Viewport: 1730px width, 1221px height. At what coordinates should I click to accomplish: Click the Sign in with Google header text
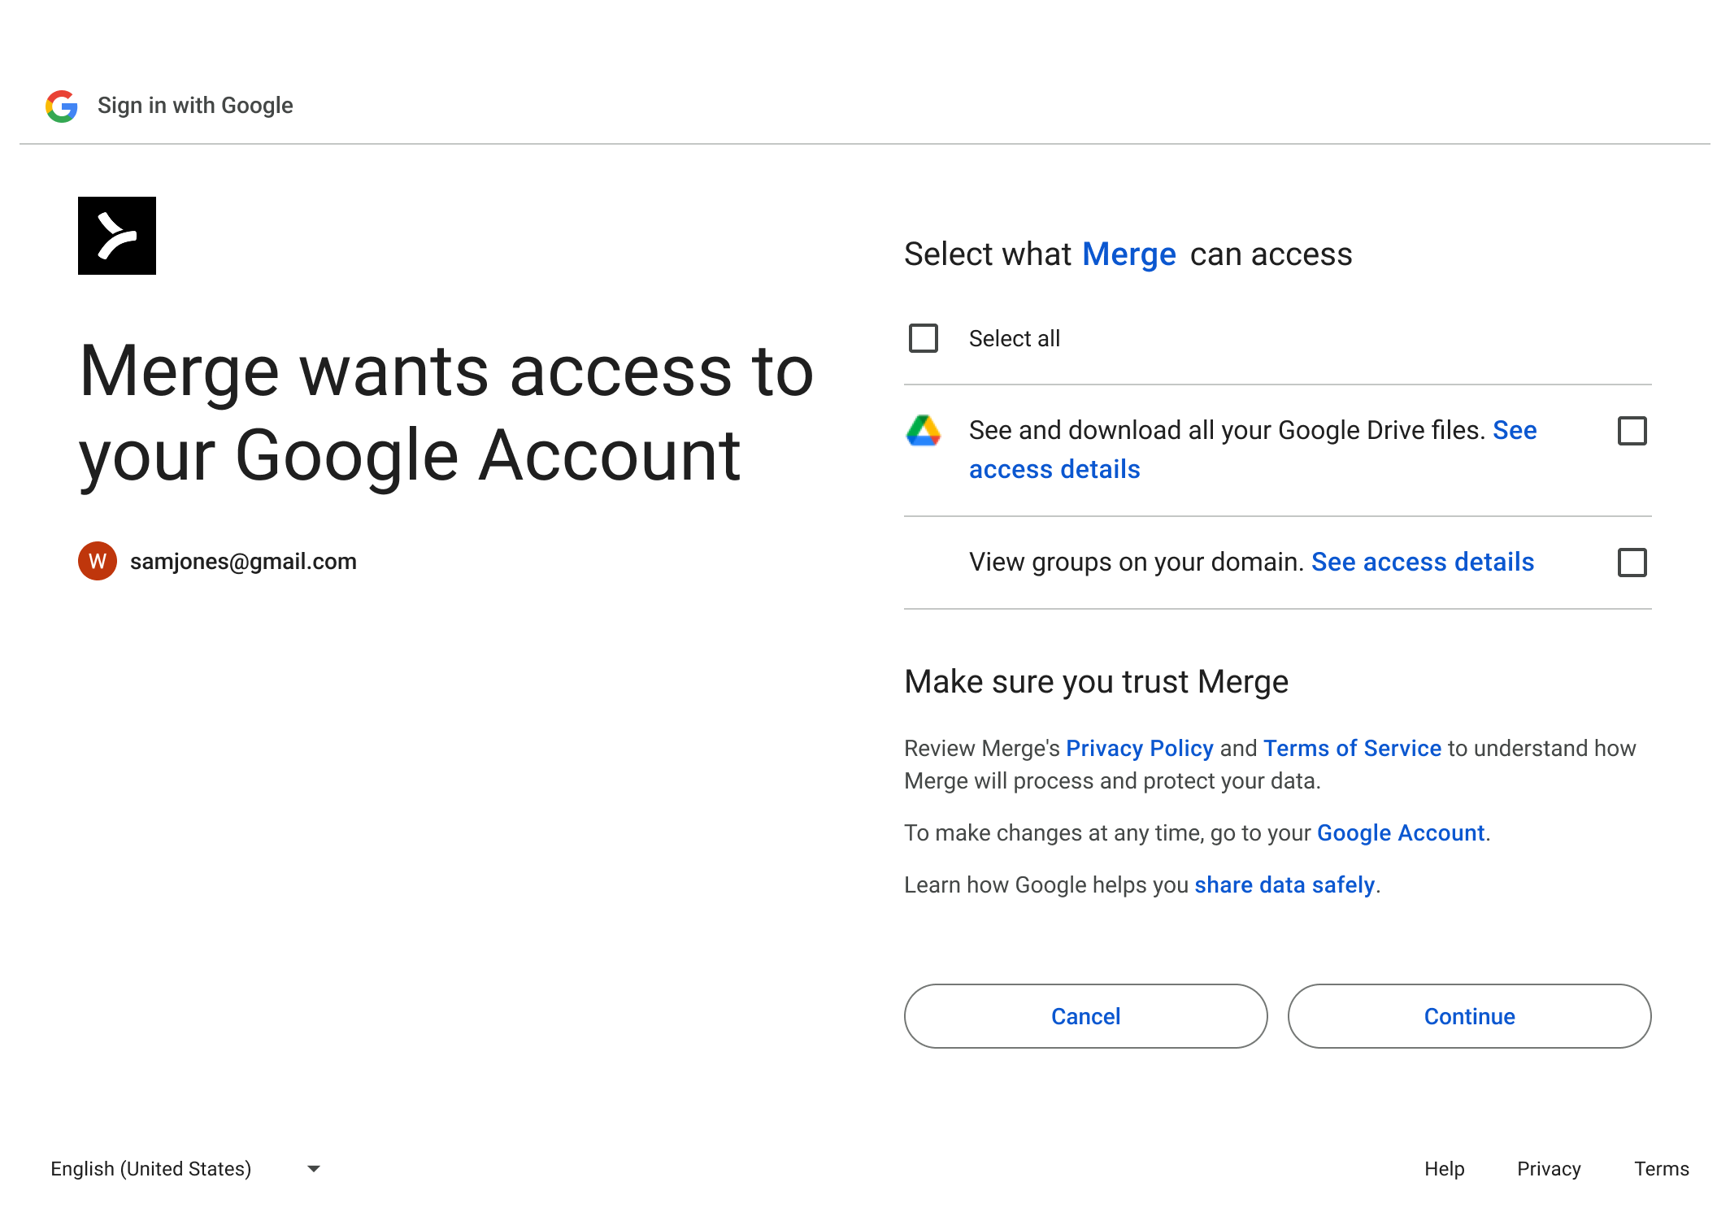195,106
